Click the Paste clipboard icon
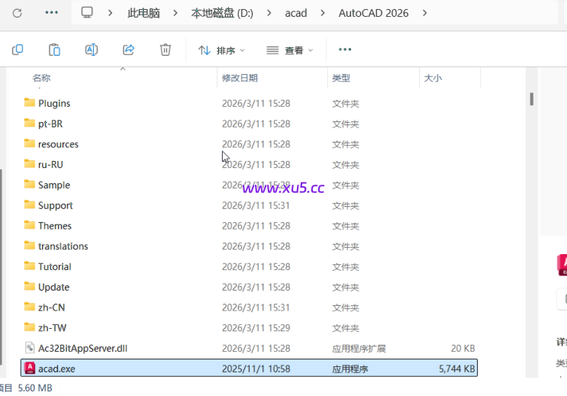Viewport: 567px width, 396px height. pyautogui.click(x=54, y=50)
